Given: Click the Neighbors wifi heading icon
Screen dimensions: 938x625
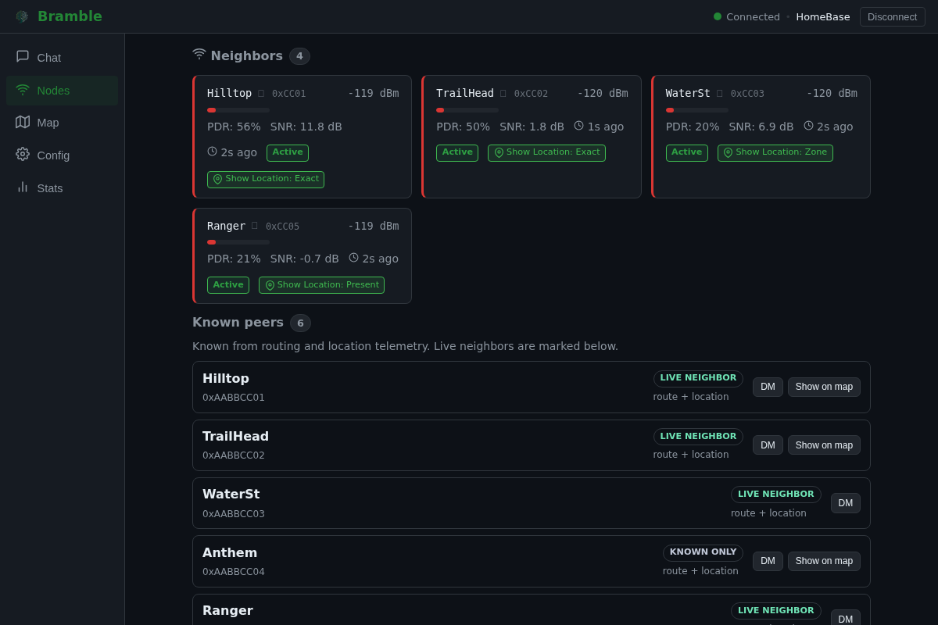Looking at the screenshot, I should pyautogui.click(x=199, y=54).
